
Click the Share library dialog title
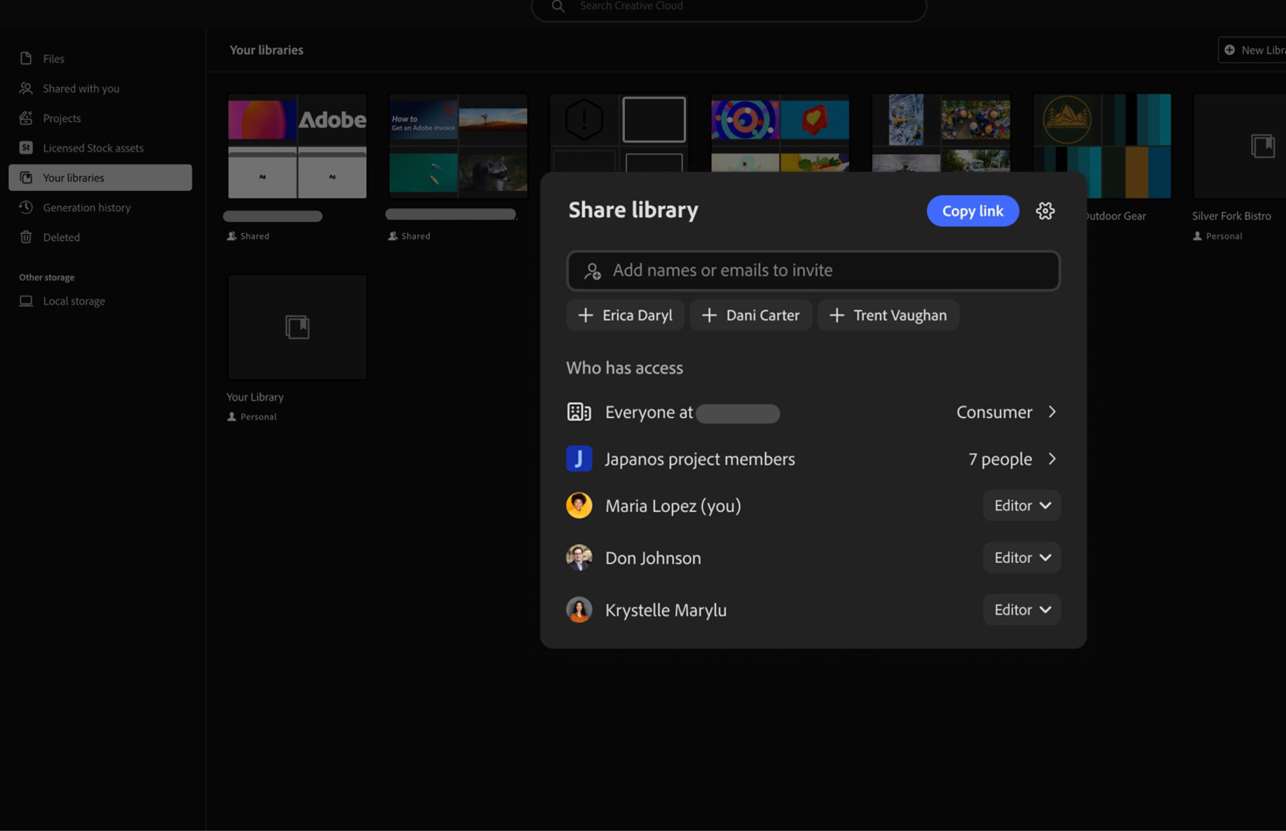click(x=633, y=210)
